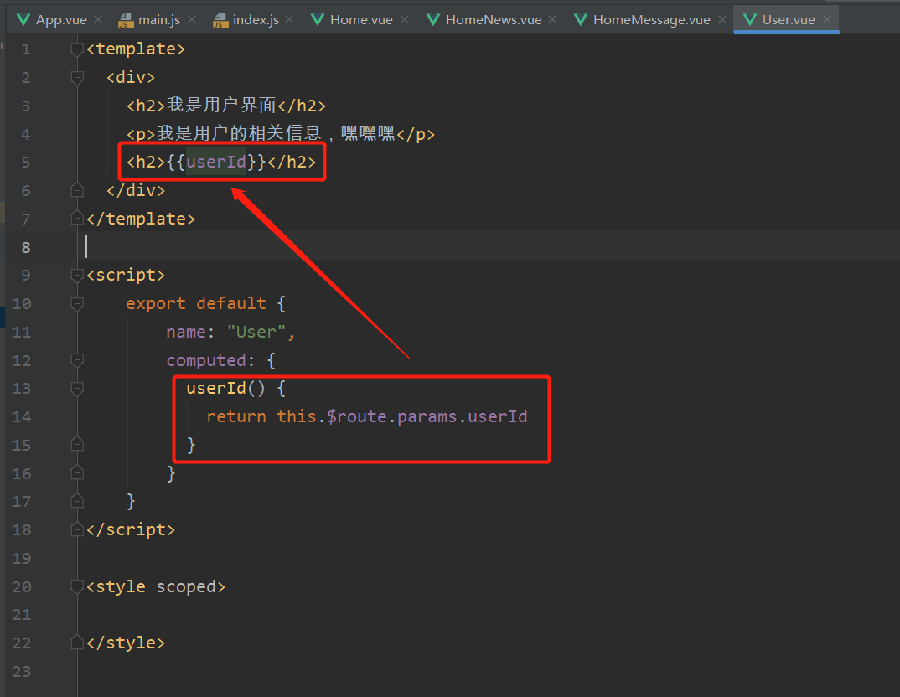Image resolution: width=900 pixels, height=697 pixels.
Task: Click the Vue icon on HomeNews.vue tab
Action: [433, 20]
